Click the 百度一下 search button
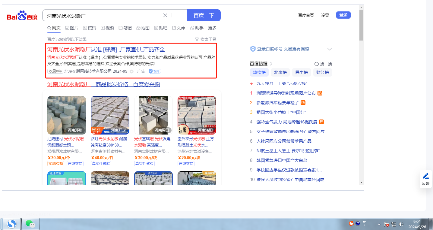This screenshot has height=230, width=433. point(204,15)
